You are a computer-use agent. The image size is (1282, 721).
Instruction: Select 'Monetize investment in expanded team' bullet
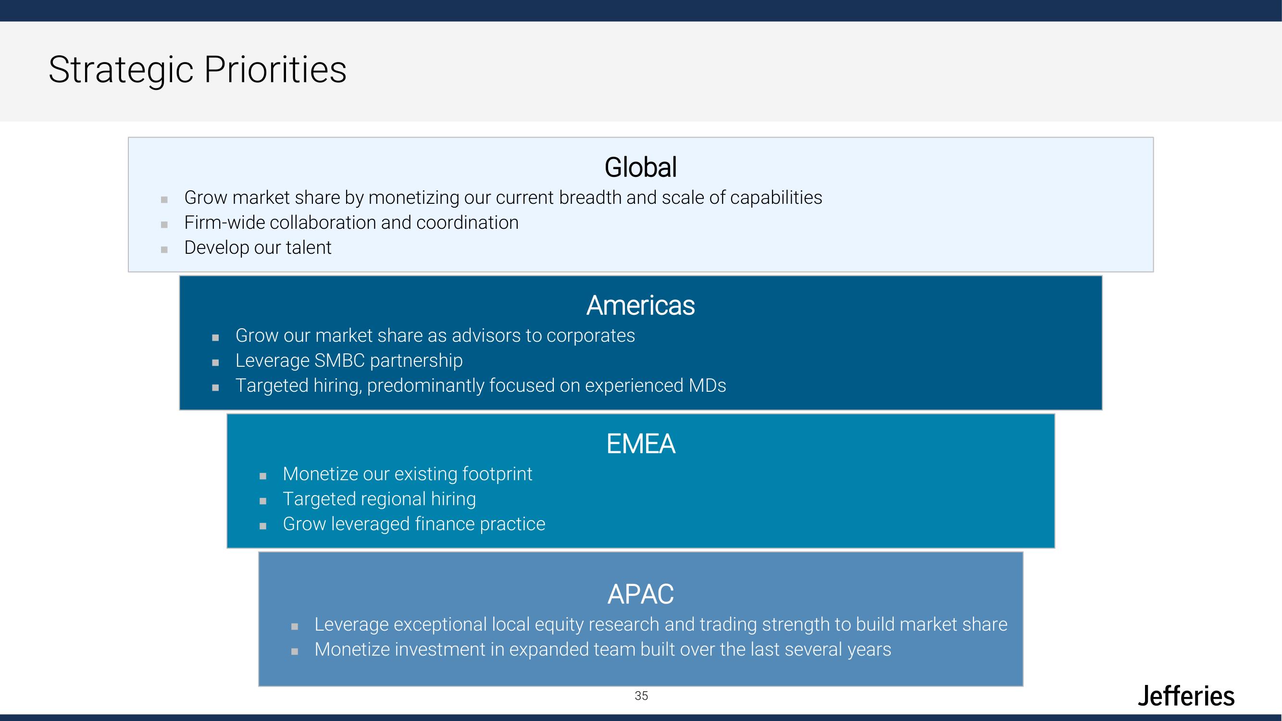click(602, 649)
